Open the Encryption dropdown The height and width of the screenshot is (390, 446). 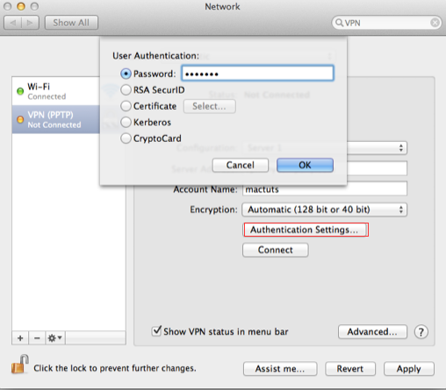click(324, 209)
